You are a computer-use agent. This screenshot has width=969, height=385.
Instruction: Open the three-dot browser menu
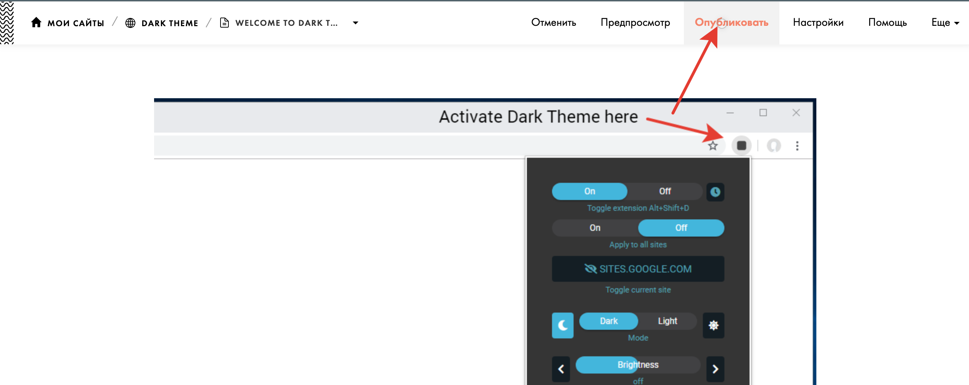[x=797, y=146]
